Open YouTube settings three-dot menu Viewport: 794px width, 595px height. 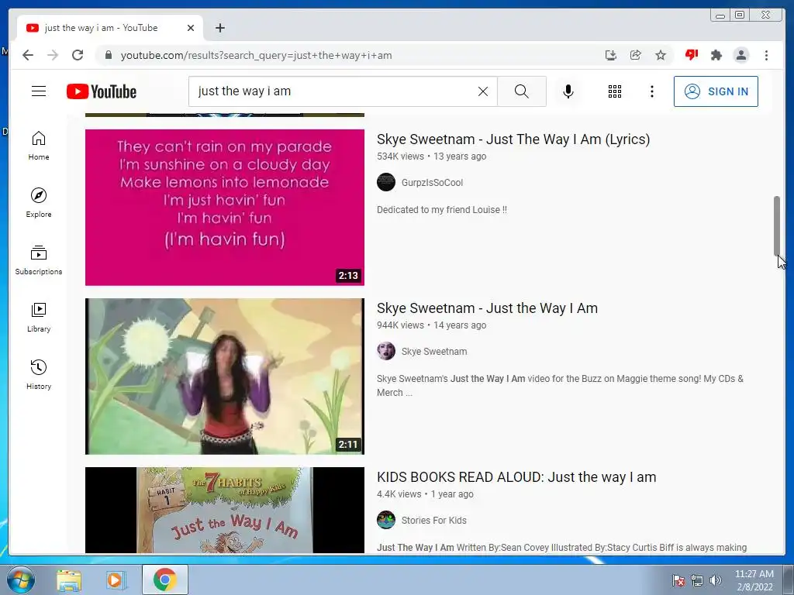tap(651, 91)
